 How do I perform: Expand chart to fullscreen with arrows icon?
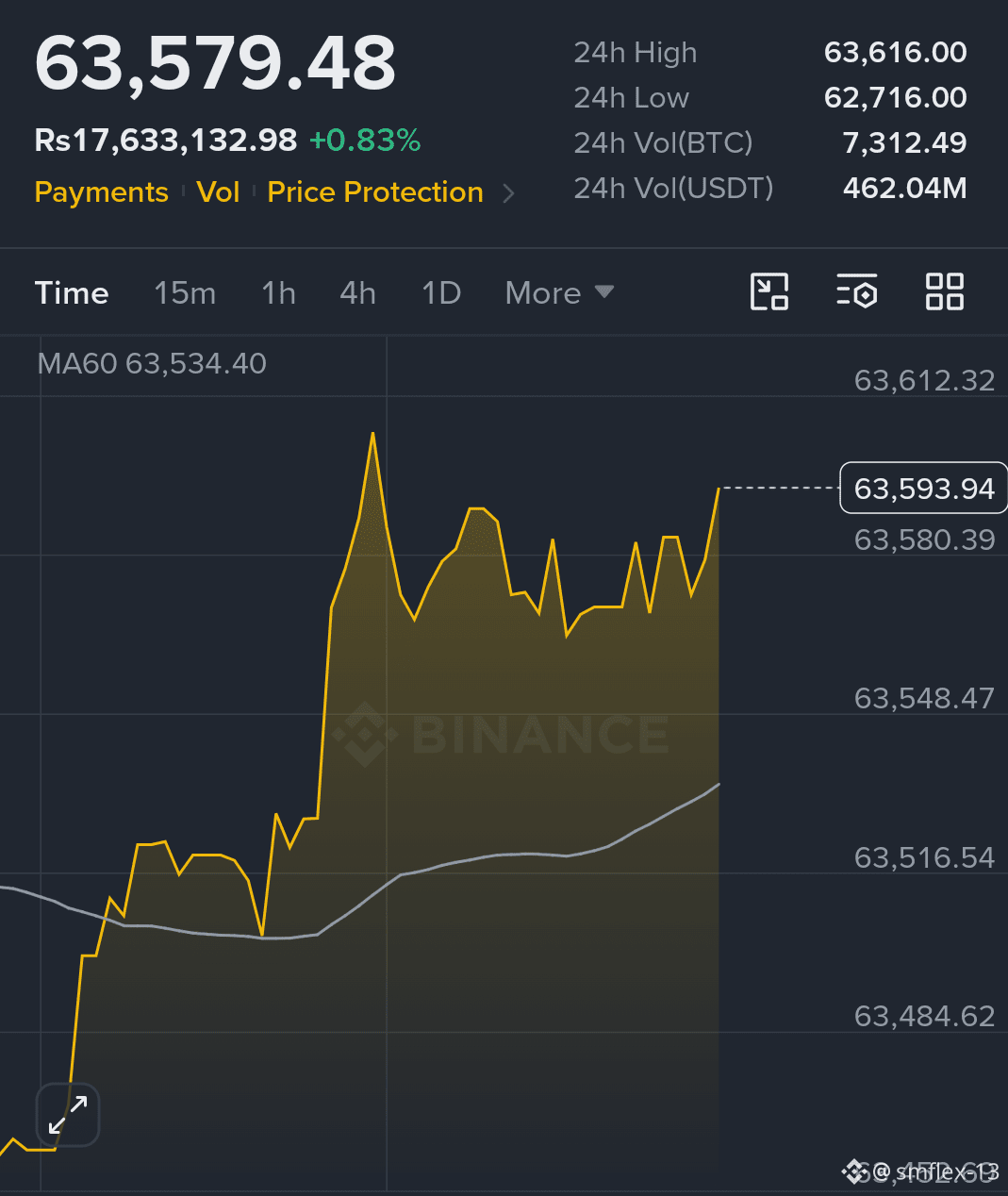point(68,1115)
